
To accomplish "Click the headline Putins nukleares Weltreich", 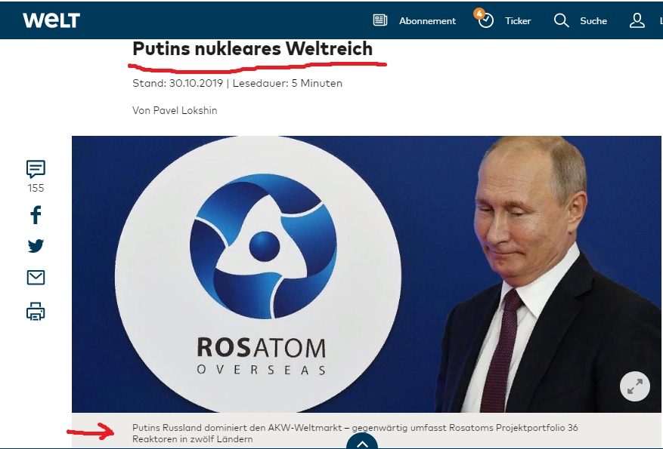I will point(252,48).
